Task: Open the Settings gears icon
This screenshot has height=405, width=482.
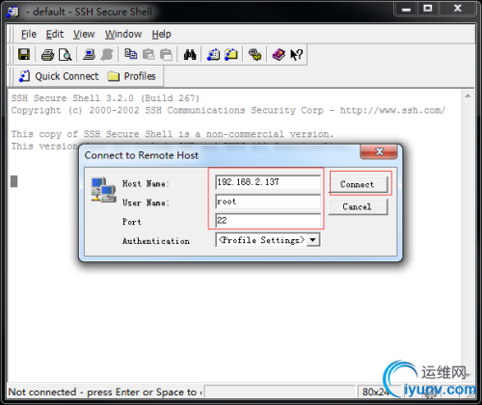Action: 254,54
